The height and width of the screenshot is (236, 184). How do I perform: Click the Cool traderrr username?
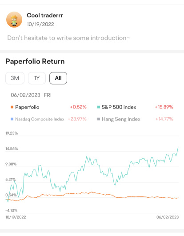45,16
